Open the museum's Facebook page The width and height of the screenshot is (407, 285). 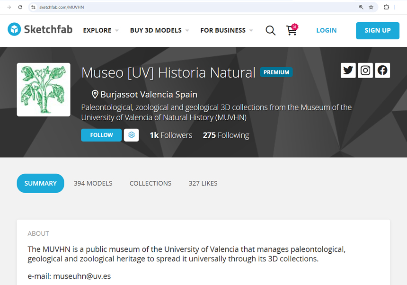382,71
